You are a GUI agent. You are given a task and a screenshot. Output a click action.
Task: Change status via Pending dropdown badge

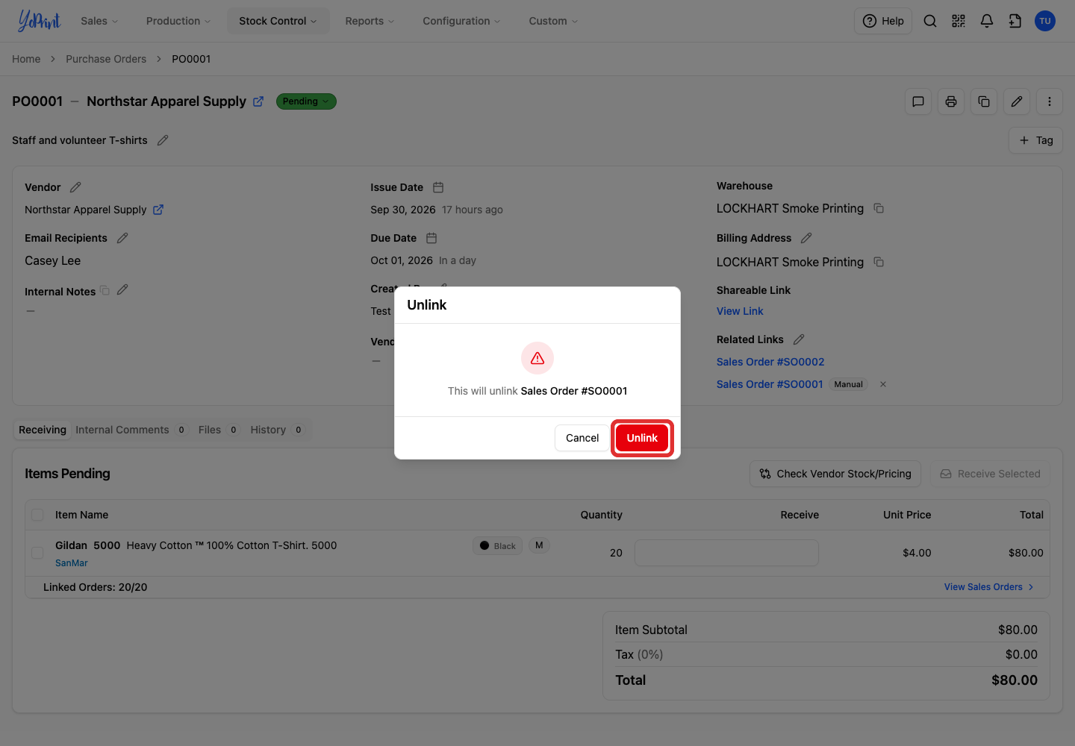pos(306,101)
